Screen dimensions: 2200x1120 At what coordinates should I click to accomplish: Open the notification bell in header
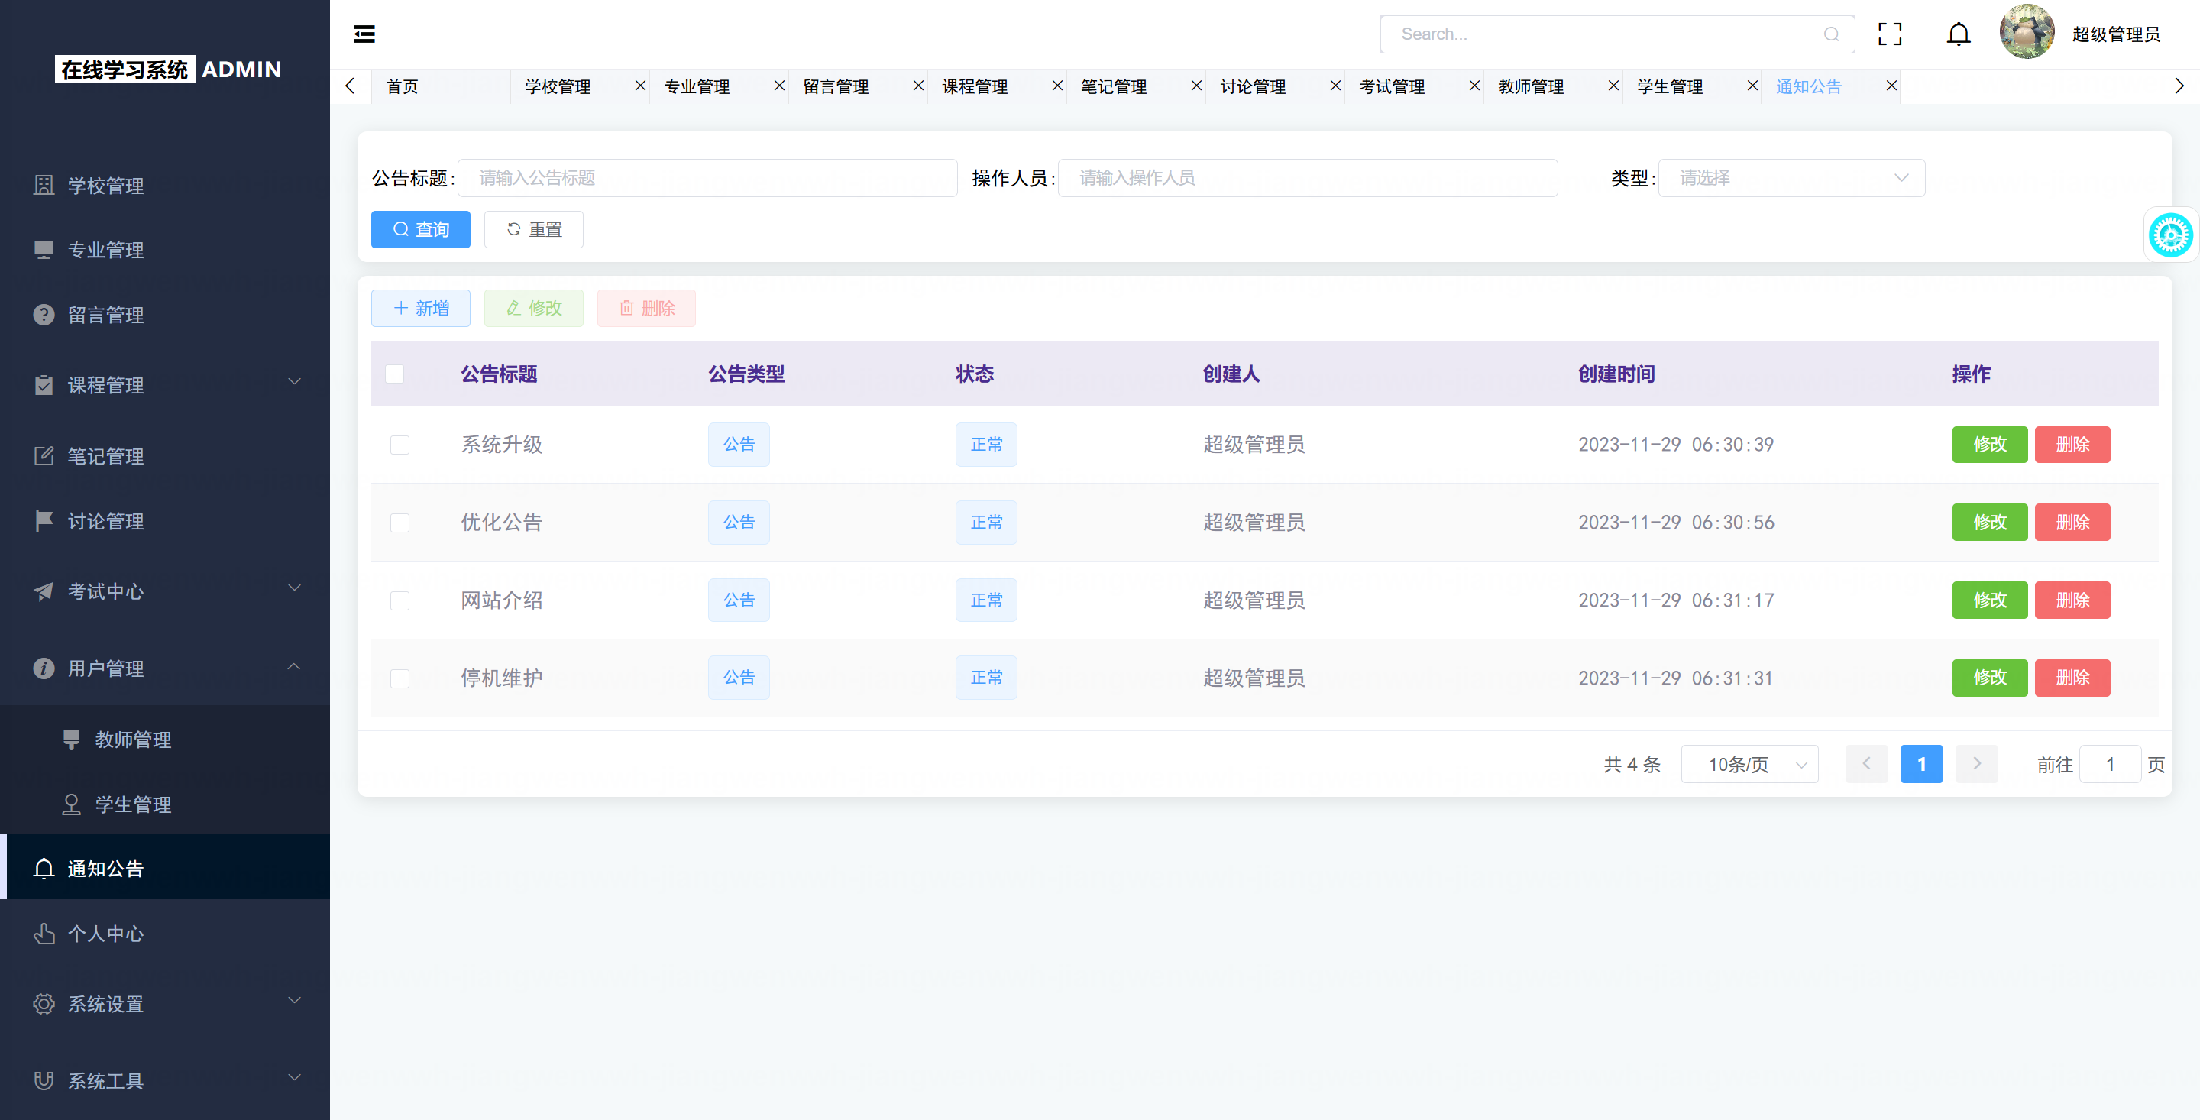pyautogui.click(x=1957, y=34)
